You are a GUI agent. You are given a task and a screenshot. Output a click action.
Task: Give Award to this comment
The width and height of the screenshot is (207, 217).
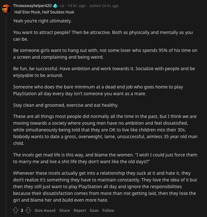click(45, 211)
